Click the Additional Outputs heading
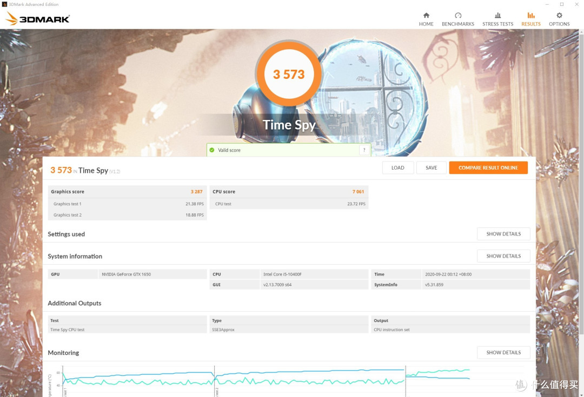 (x=75, y=303)
